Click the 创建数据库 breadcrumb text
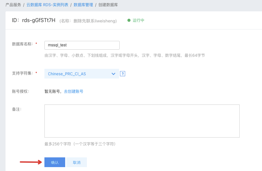The height and width of the screenshot is (171, 262). (108, 5)
